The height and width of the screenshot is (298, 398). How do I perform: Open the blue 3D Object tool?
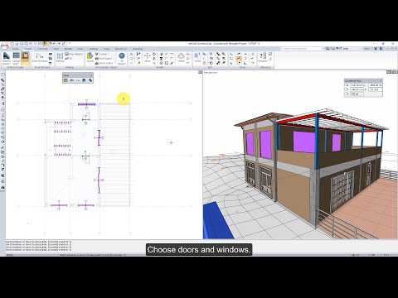(122, 56)
